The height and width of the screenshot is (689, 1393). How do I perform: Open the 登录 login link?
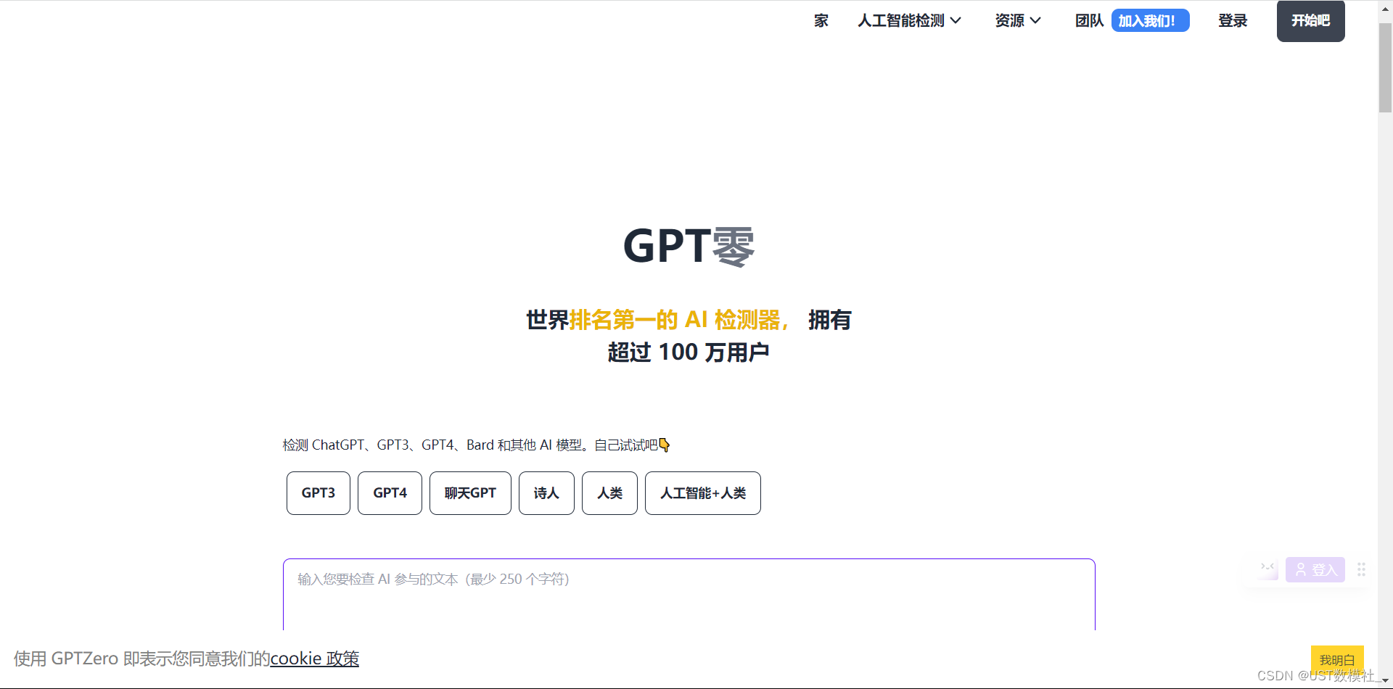click(1233, 21)
